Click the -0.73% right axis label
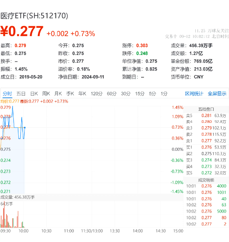229x242 pixels. point(177,171)
